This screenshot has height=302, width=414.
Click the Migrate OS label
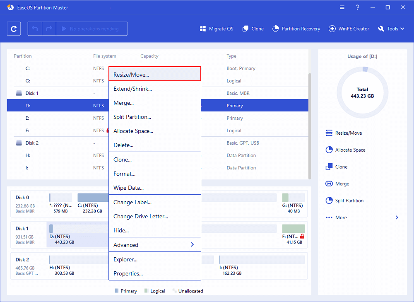click(x=221, y=29)
